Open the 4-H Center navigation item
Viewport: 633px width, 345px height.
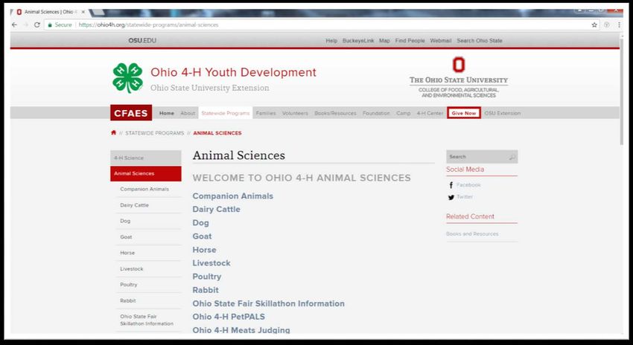pos(430,113)
